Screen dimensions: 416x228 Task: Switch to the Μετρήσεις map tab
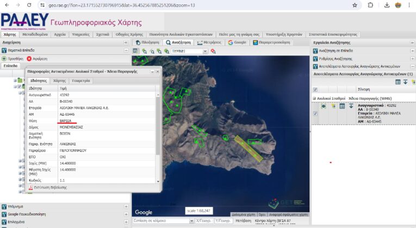point(209,42)
